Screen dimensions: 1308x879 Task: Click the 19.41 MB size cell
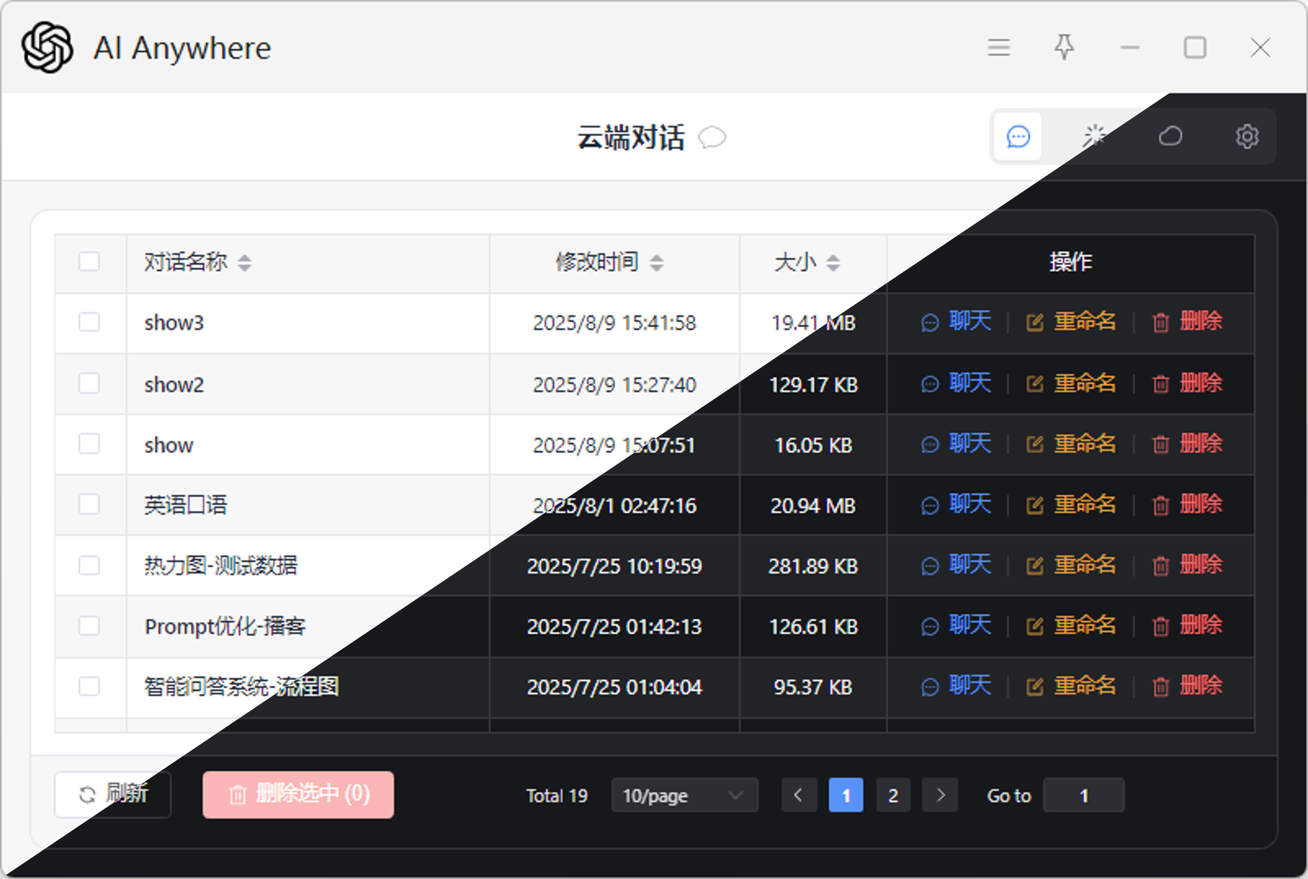(813, 323)
